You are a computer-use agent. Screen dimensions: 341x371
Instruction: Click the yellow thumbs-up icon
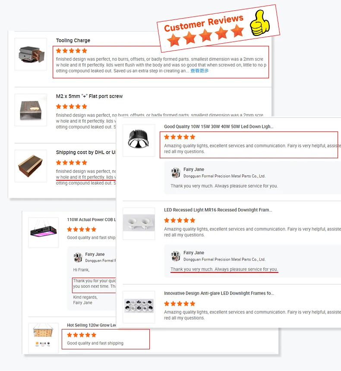tap(260, 23)
